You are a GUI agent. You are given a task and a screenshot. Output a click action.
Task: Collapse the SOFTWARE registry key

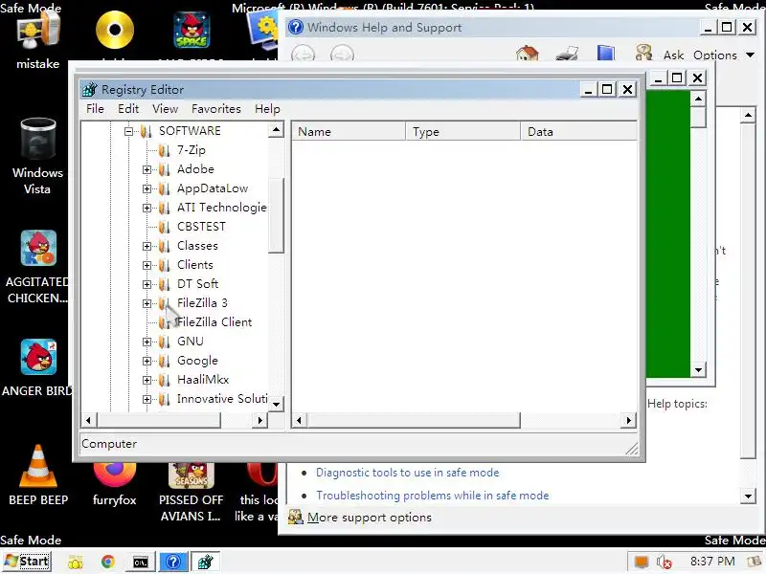point(128,131)
